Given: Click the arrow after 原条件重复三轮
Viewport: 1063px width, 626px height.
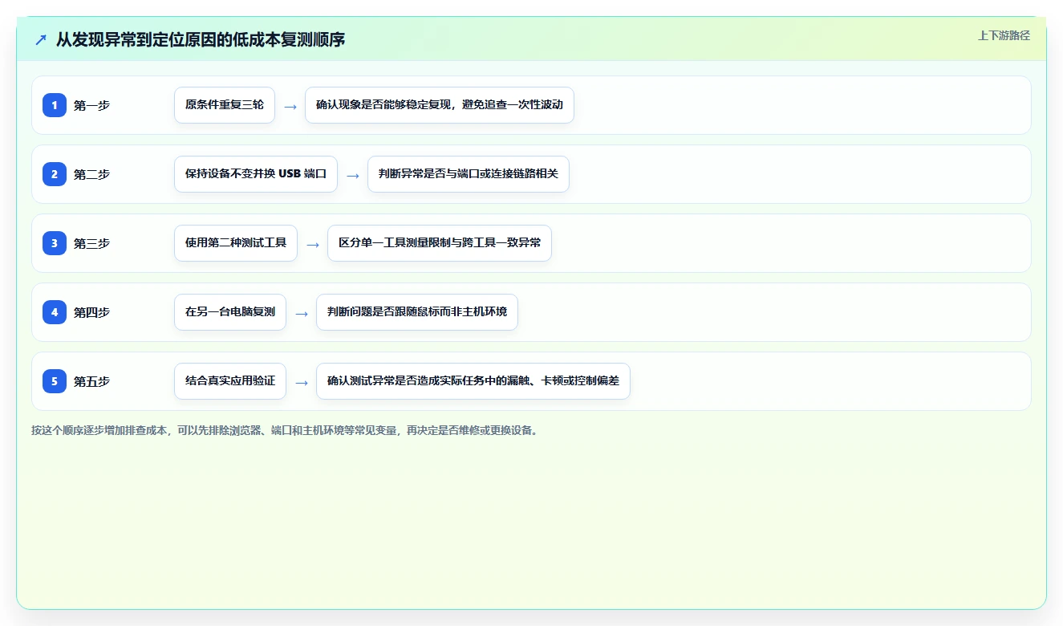Looking at the screenshot, I should point(290,106).
